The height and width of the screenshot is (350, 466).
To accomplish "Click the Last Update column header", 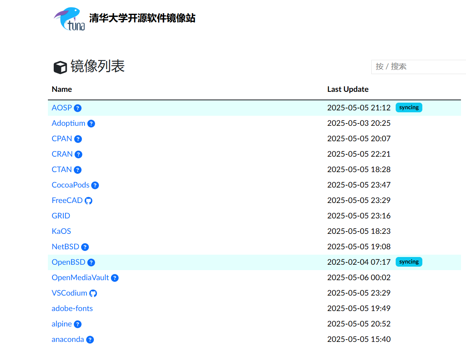I will pos(348,89).
